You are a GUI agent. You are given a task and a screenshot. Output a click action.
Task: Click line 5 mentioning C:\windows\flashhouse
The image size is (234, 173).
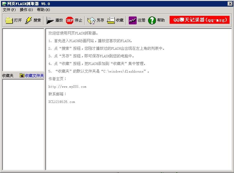pos(99,71)
